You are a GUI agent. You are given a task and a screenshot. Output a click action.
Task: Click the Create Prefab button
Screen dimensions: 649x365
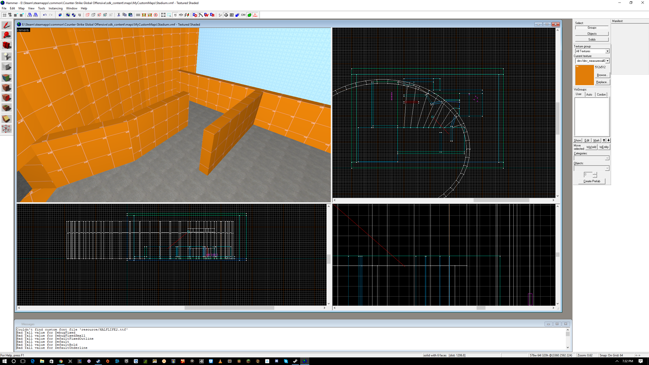(592, 181)
